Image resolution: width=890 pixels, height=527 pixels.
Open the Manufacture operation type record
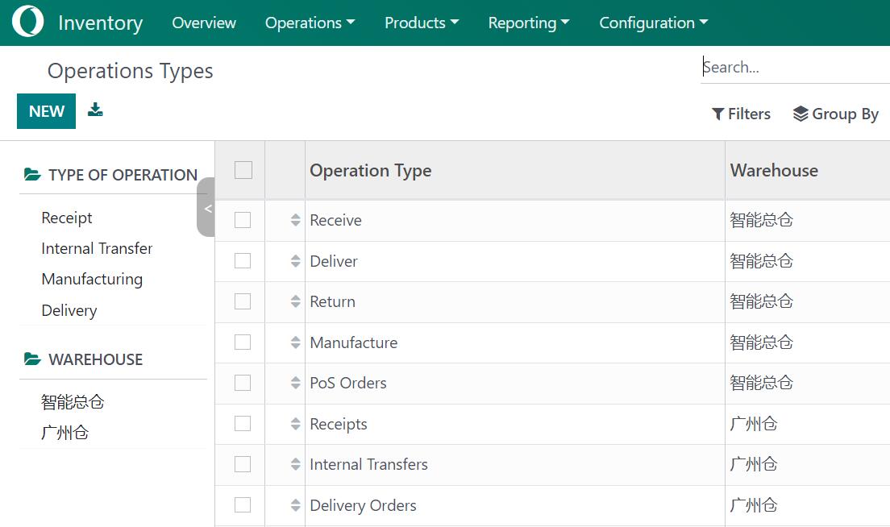pos(354,342)
